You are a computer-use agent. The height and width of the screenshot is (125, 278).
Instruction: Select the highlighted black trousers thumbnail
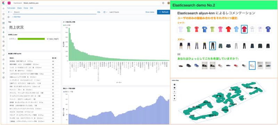point(212,46)
